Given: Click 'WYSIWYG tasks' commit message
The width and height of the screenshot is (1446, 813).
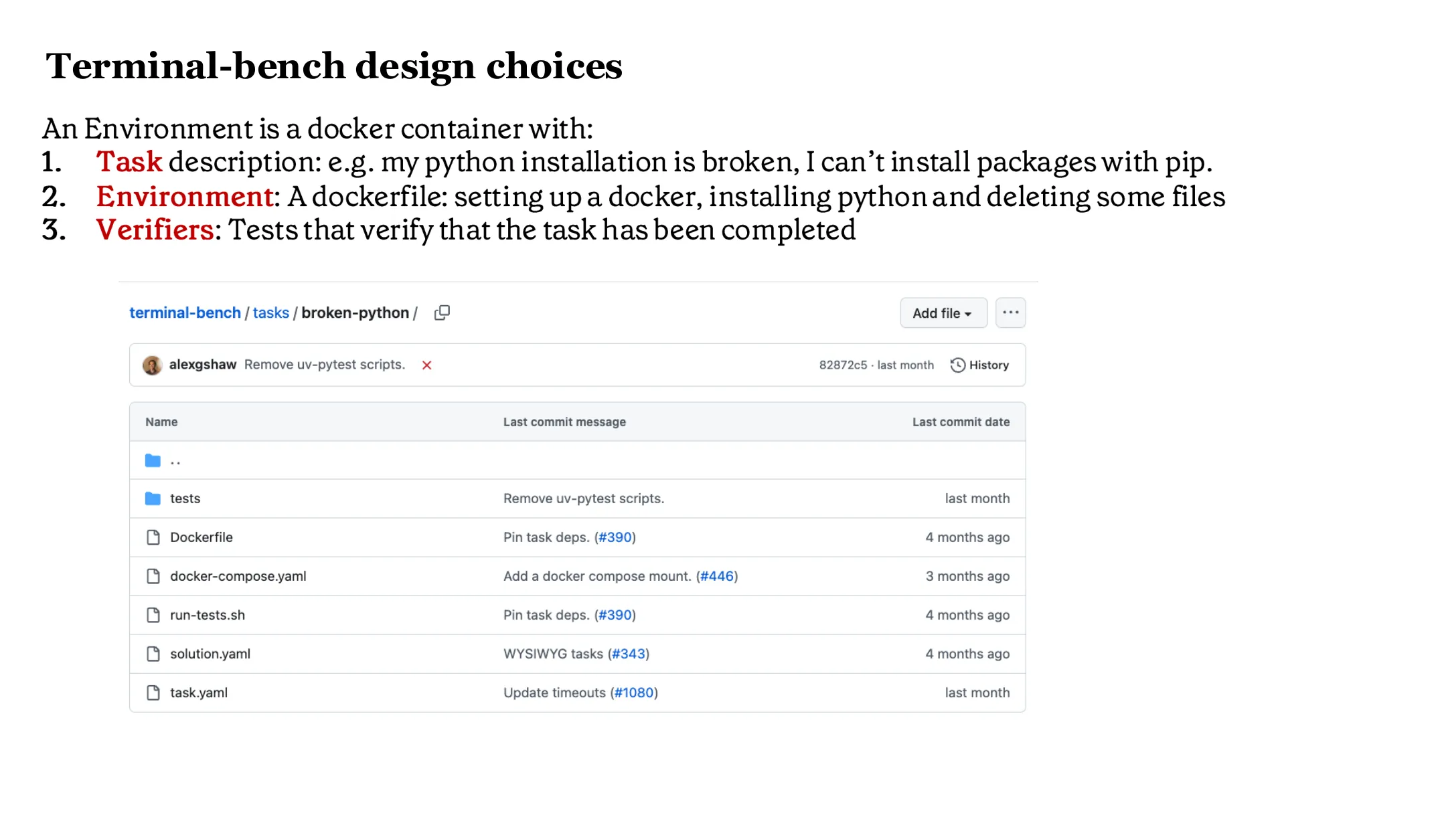Looking at the screenshot, I should click(553, 654).
